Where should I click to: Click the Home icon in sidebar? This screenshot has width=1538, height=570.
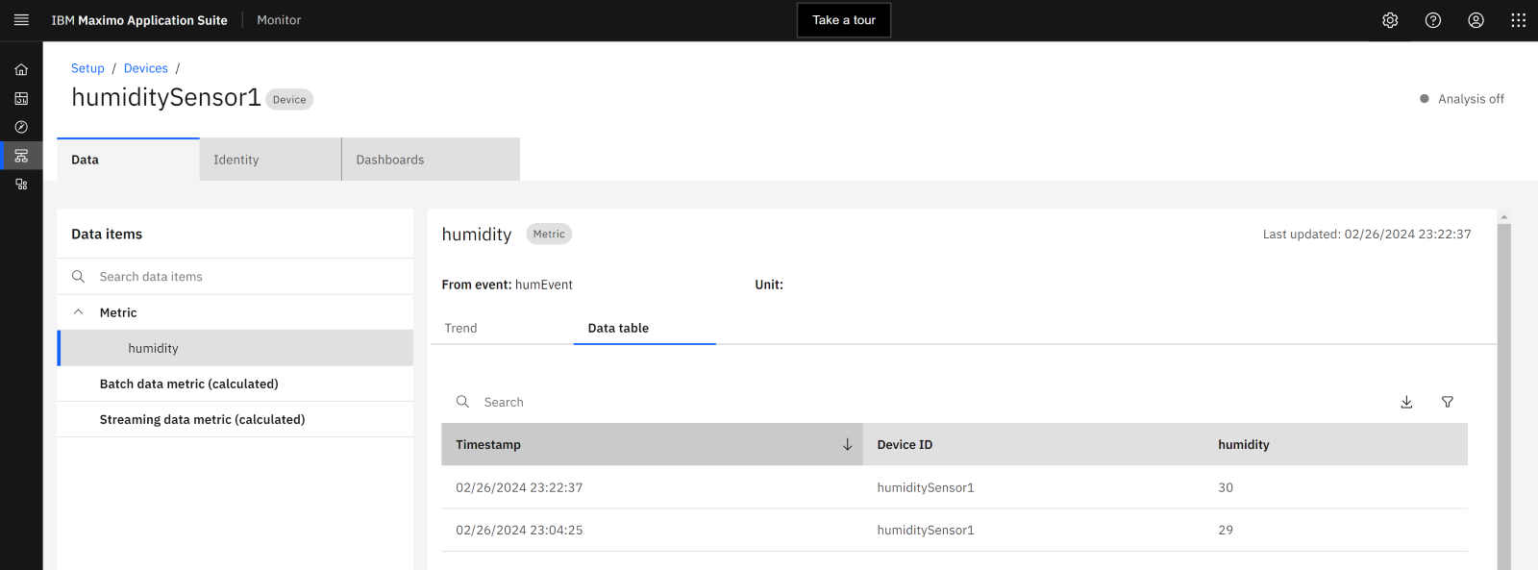point(21,69)
